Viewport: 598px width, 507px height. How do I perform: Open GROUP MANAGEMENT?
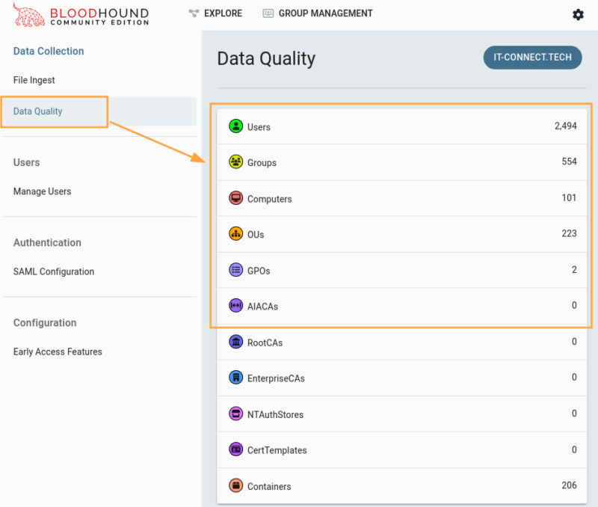tap(317, 13)
